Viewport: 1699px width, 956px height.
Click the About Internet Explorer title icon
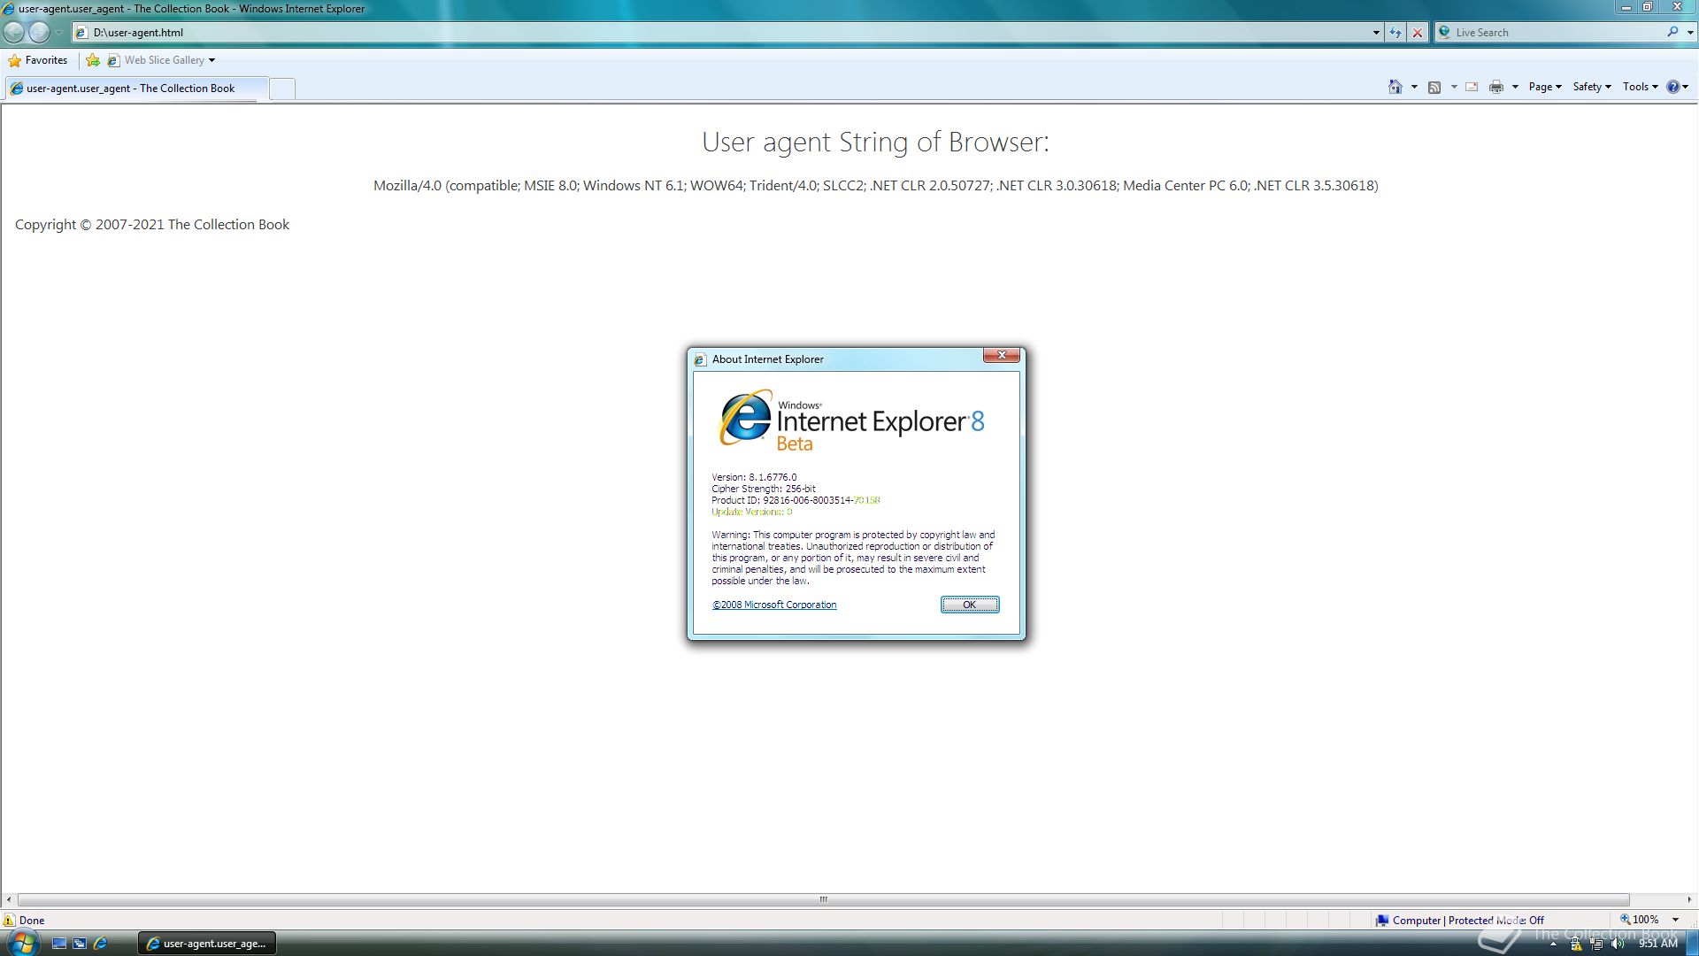point(700,359)
